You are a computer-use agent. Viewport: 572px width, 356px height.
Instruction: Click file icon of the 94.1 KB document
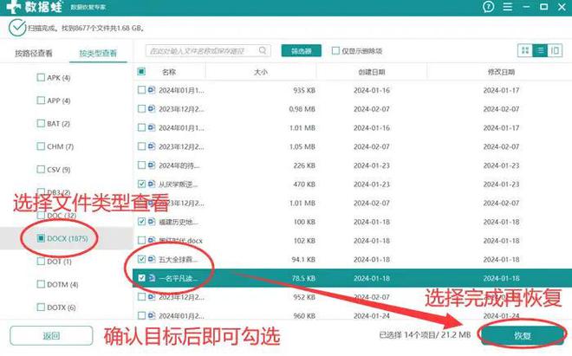152,259
